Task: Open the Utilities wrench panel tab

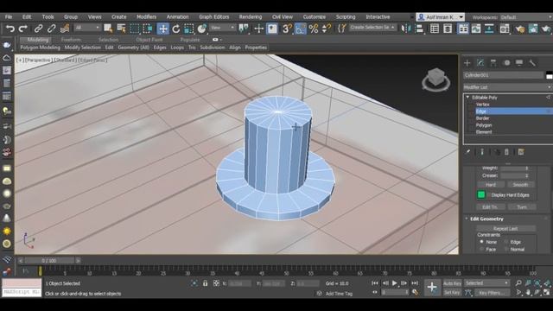Action: [x=532, y=63]
